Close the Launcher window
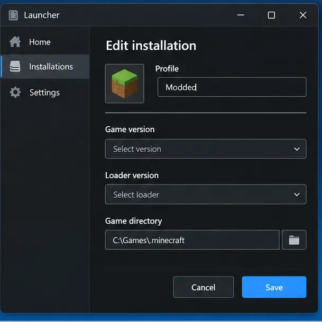This screenshot has width=322, height=322. (303, 15)
